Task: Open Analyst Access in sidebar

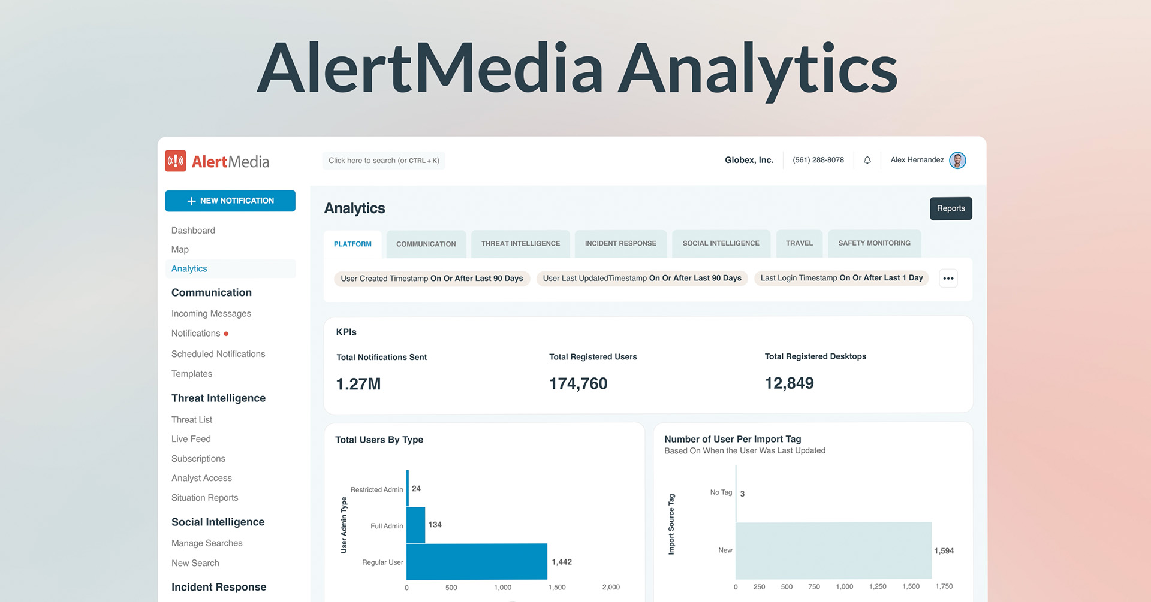Action: pos(201,478)
